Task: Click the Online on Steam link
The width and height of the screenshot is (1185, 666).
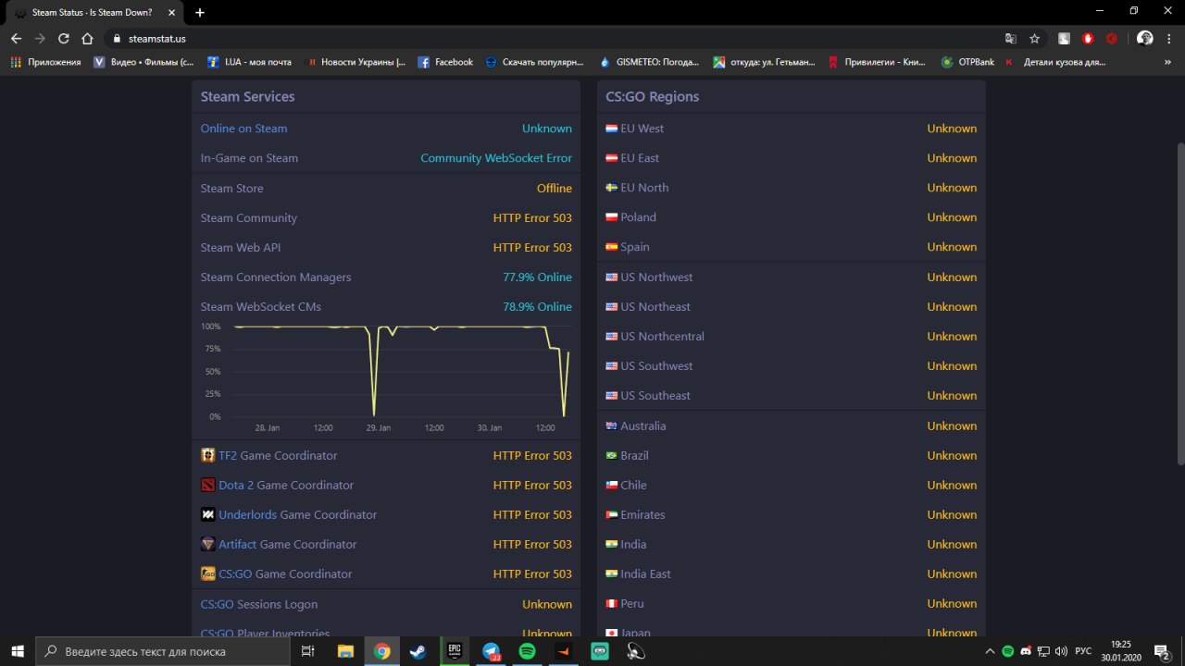Action: [x=243, y=129]
